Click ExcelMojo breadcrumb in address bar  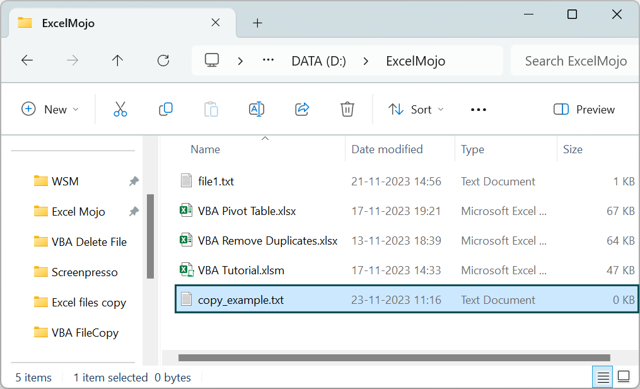416,61
